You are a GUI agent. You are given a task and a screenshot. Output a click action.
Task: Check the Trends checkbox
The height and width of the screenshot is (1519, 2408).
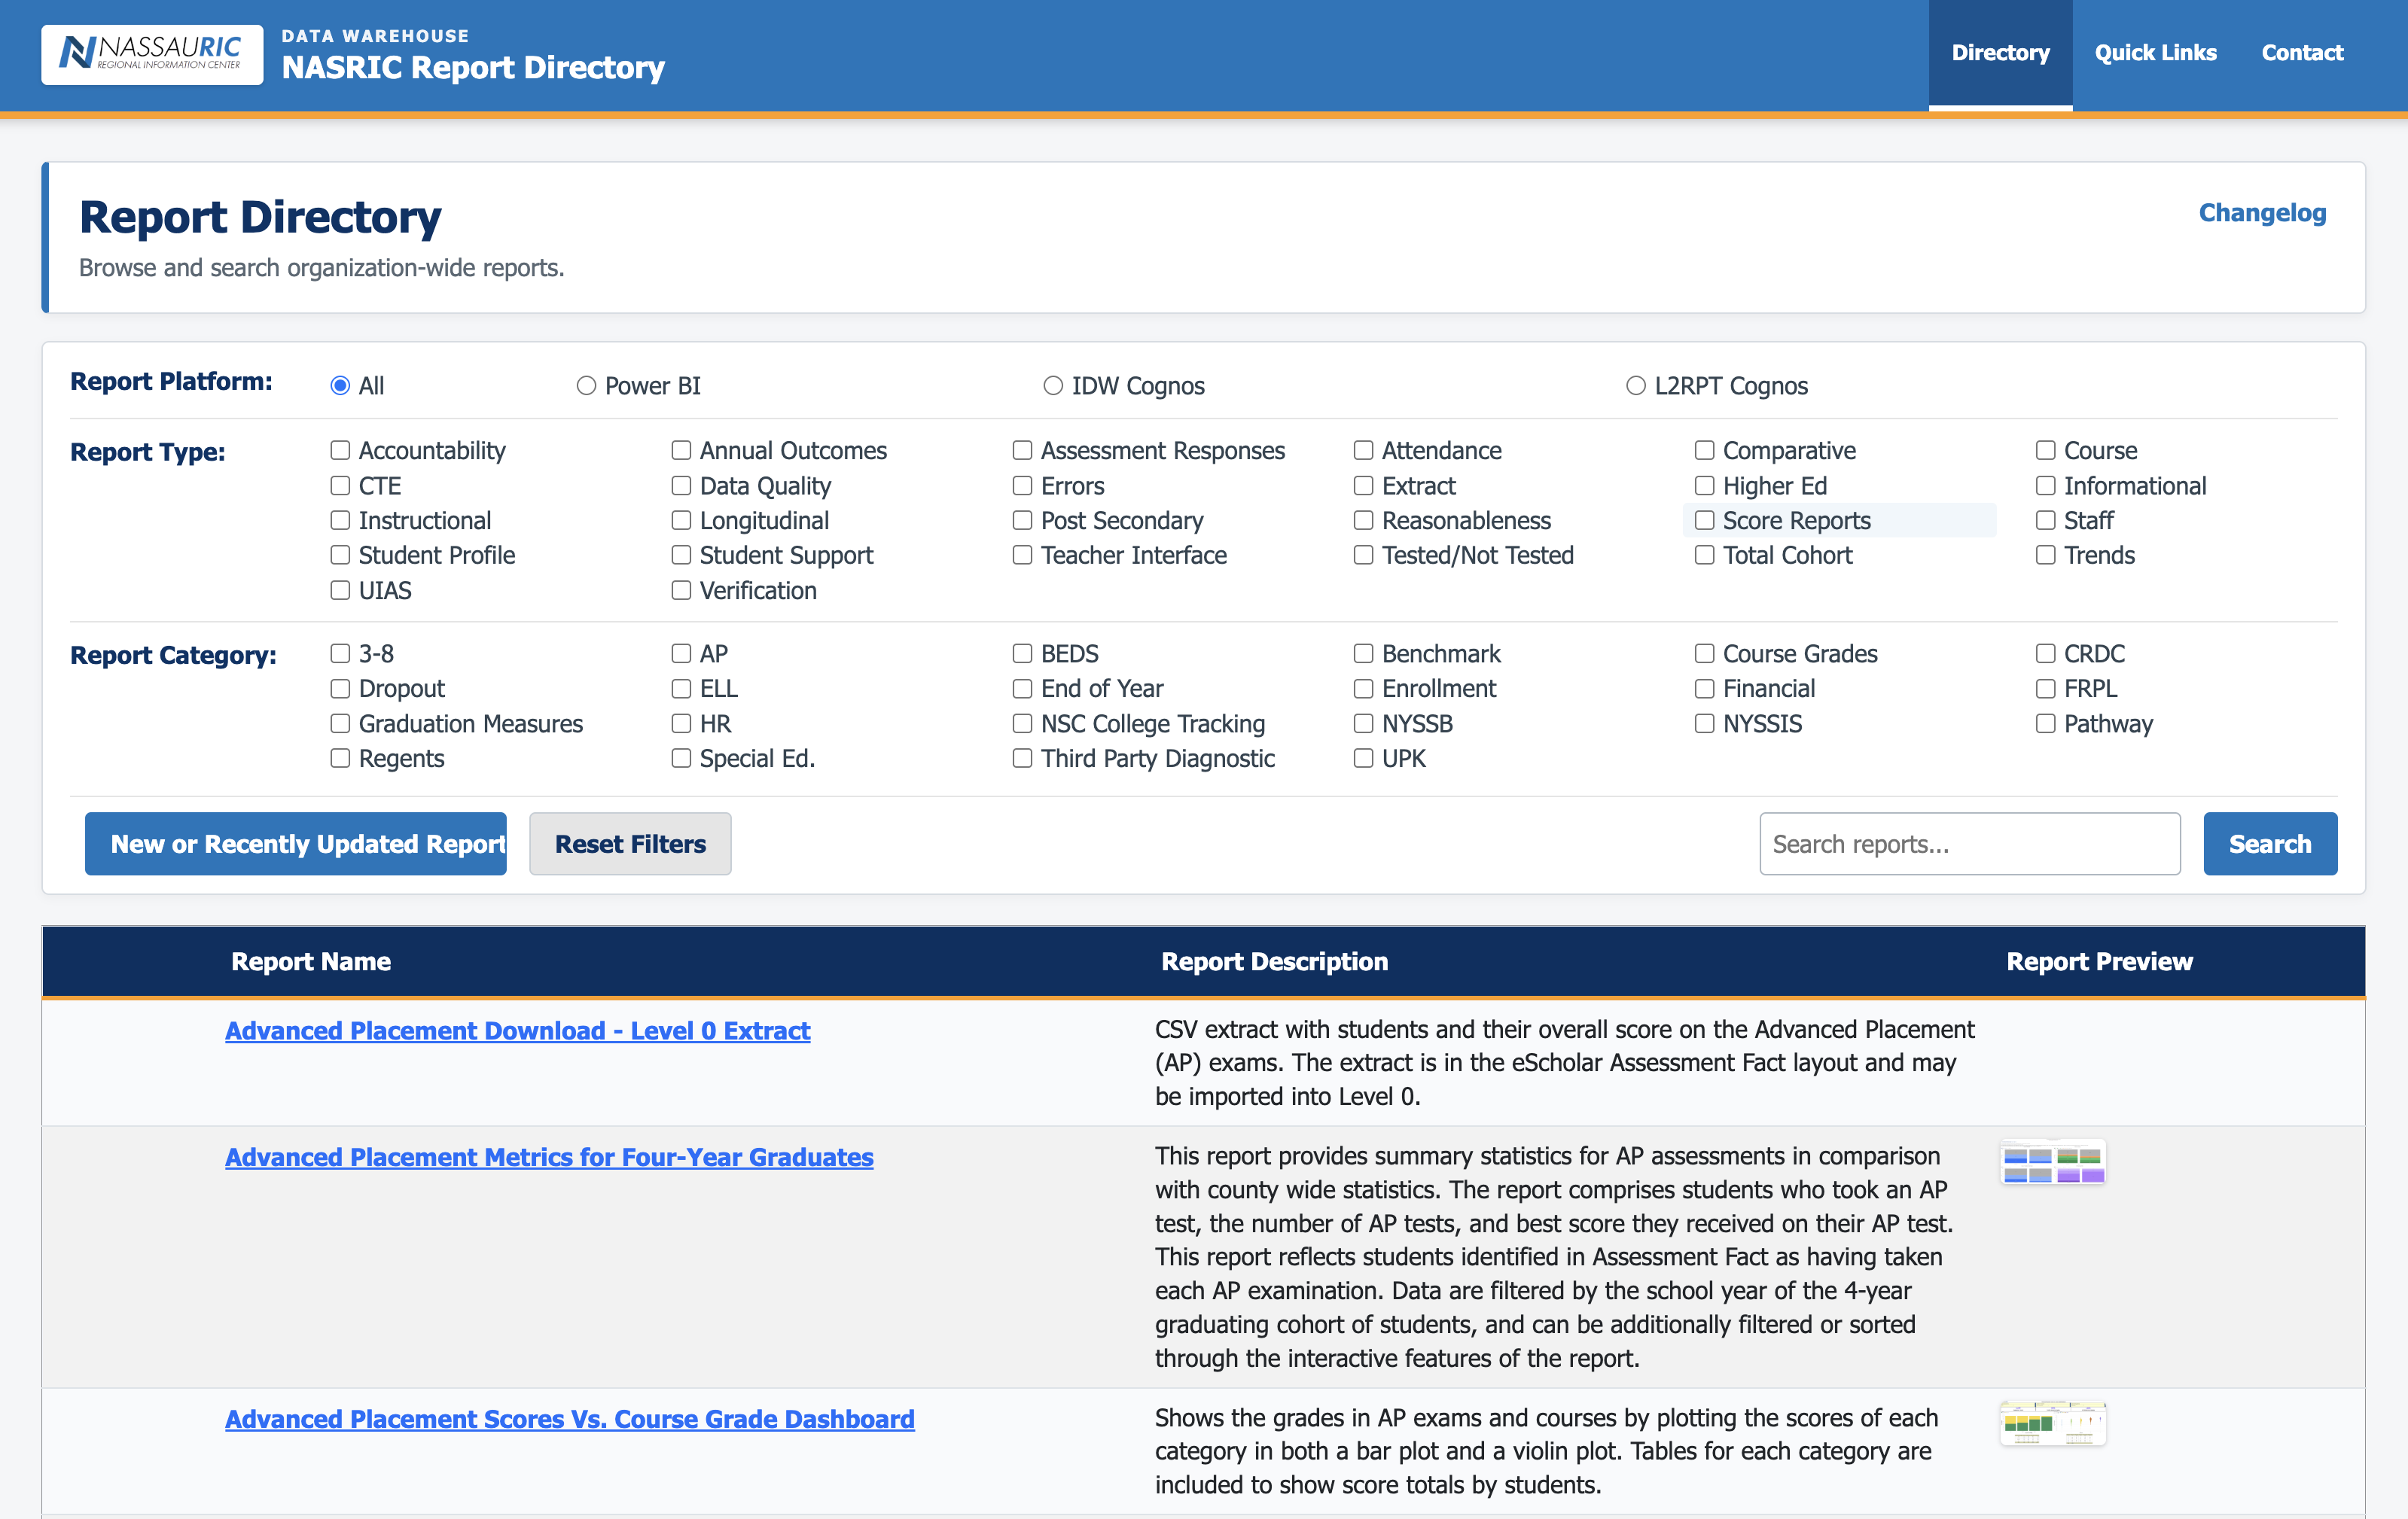click(2045, 555)
